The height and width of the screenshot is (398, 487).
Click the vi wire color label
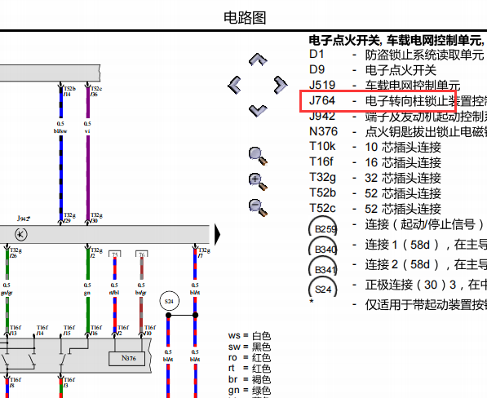point(87,131)
